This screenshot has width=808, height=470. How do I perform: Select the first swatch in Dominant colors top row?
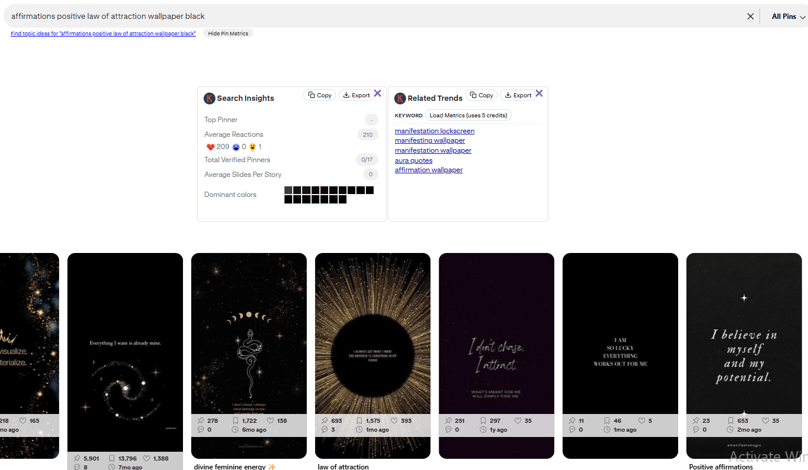coord(288,190)
